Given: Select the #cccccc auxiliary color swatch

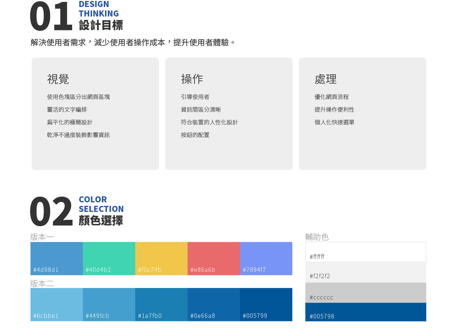Looking at the screenshot, I should coord(365,292).
